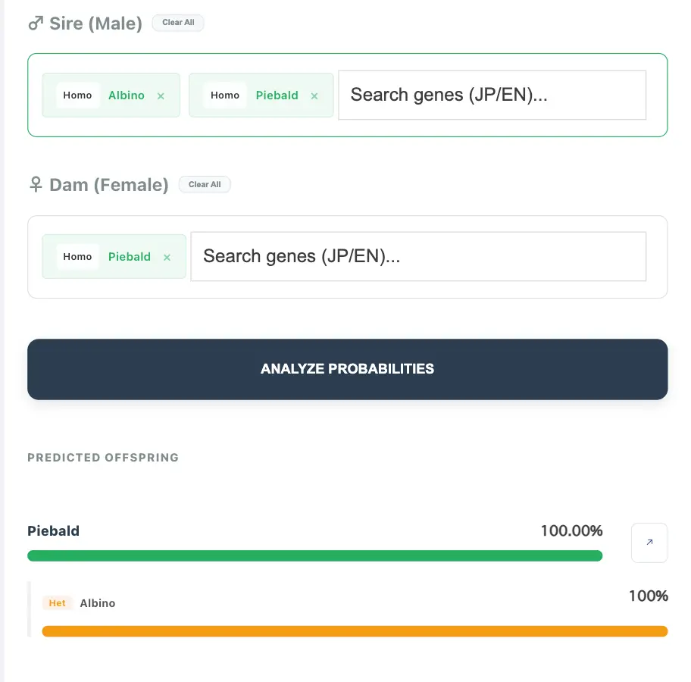691x682 pixels.
Task: Select the Piebald label in Dam chip
Action: point(130,257)
